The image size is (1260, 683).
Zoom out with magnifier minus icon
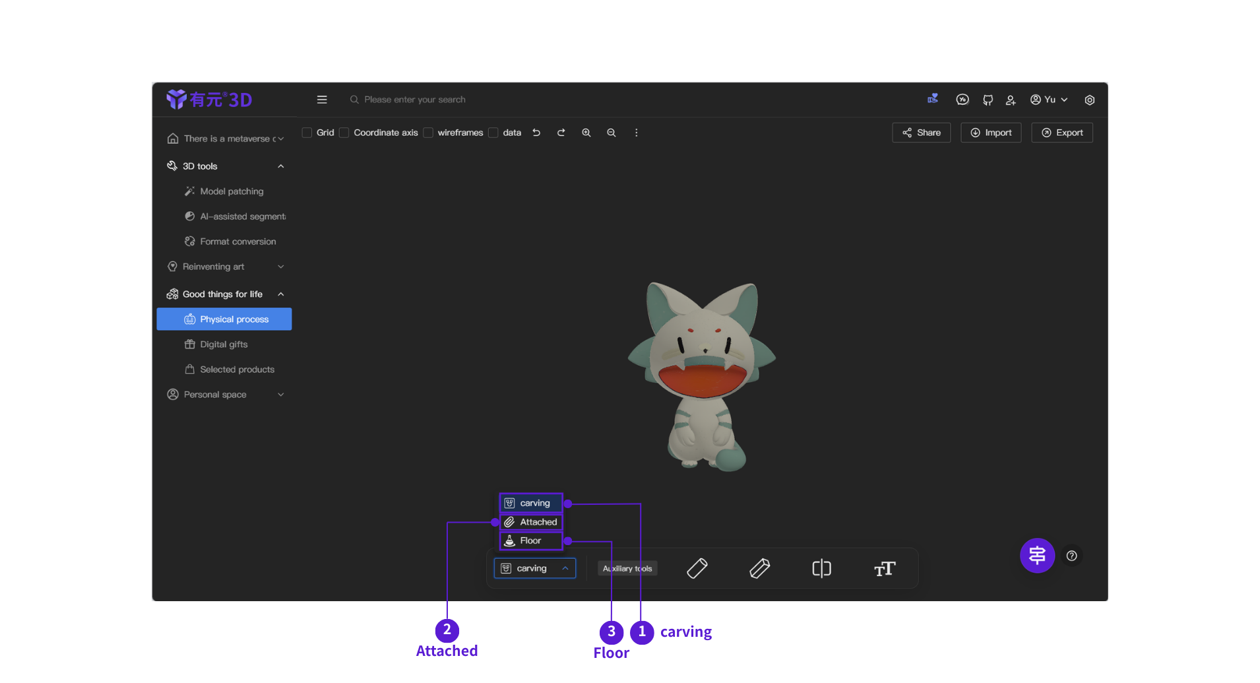(x=612, y=133)
